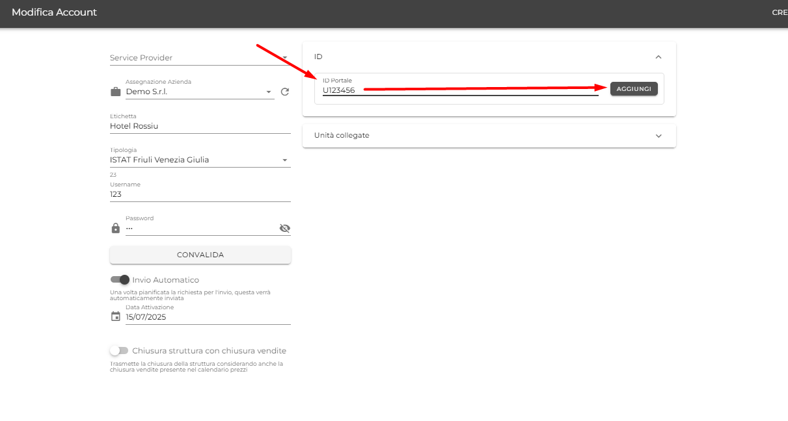Click the Modifica Account title
788x421 pixels.
[54, 12]
